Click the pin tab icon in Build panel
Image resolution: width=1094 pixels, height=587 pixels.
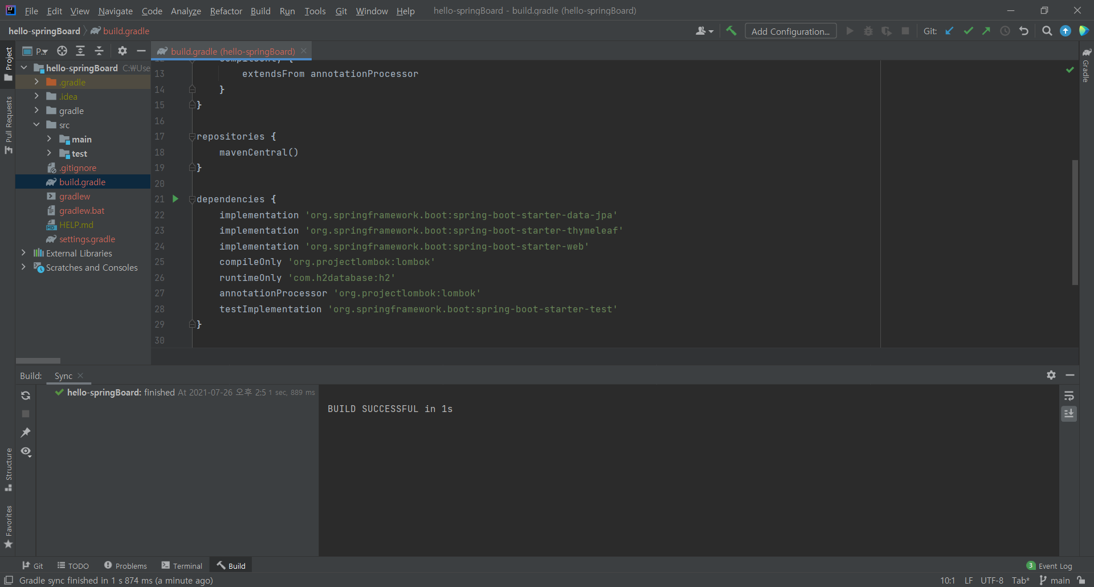click(26, 433)
